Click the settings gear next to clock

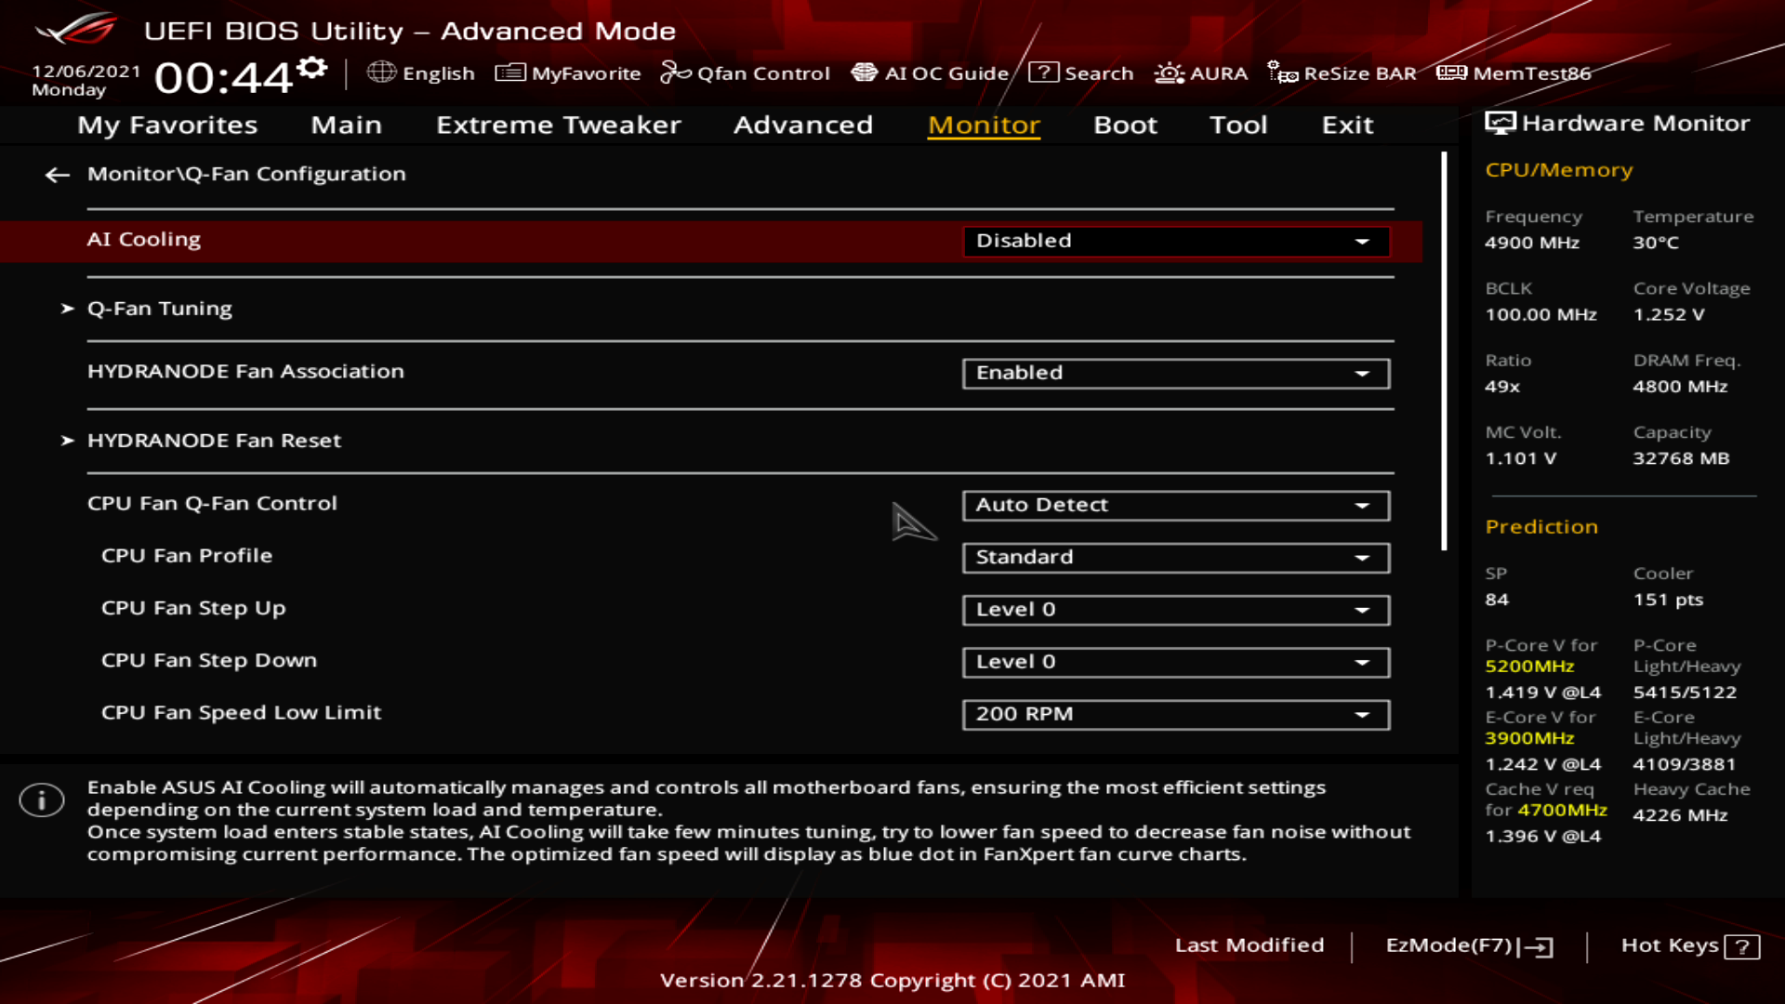click(314, 68)
